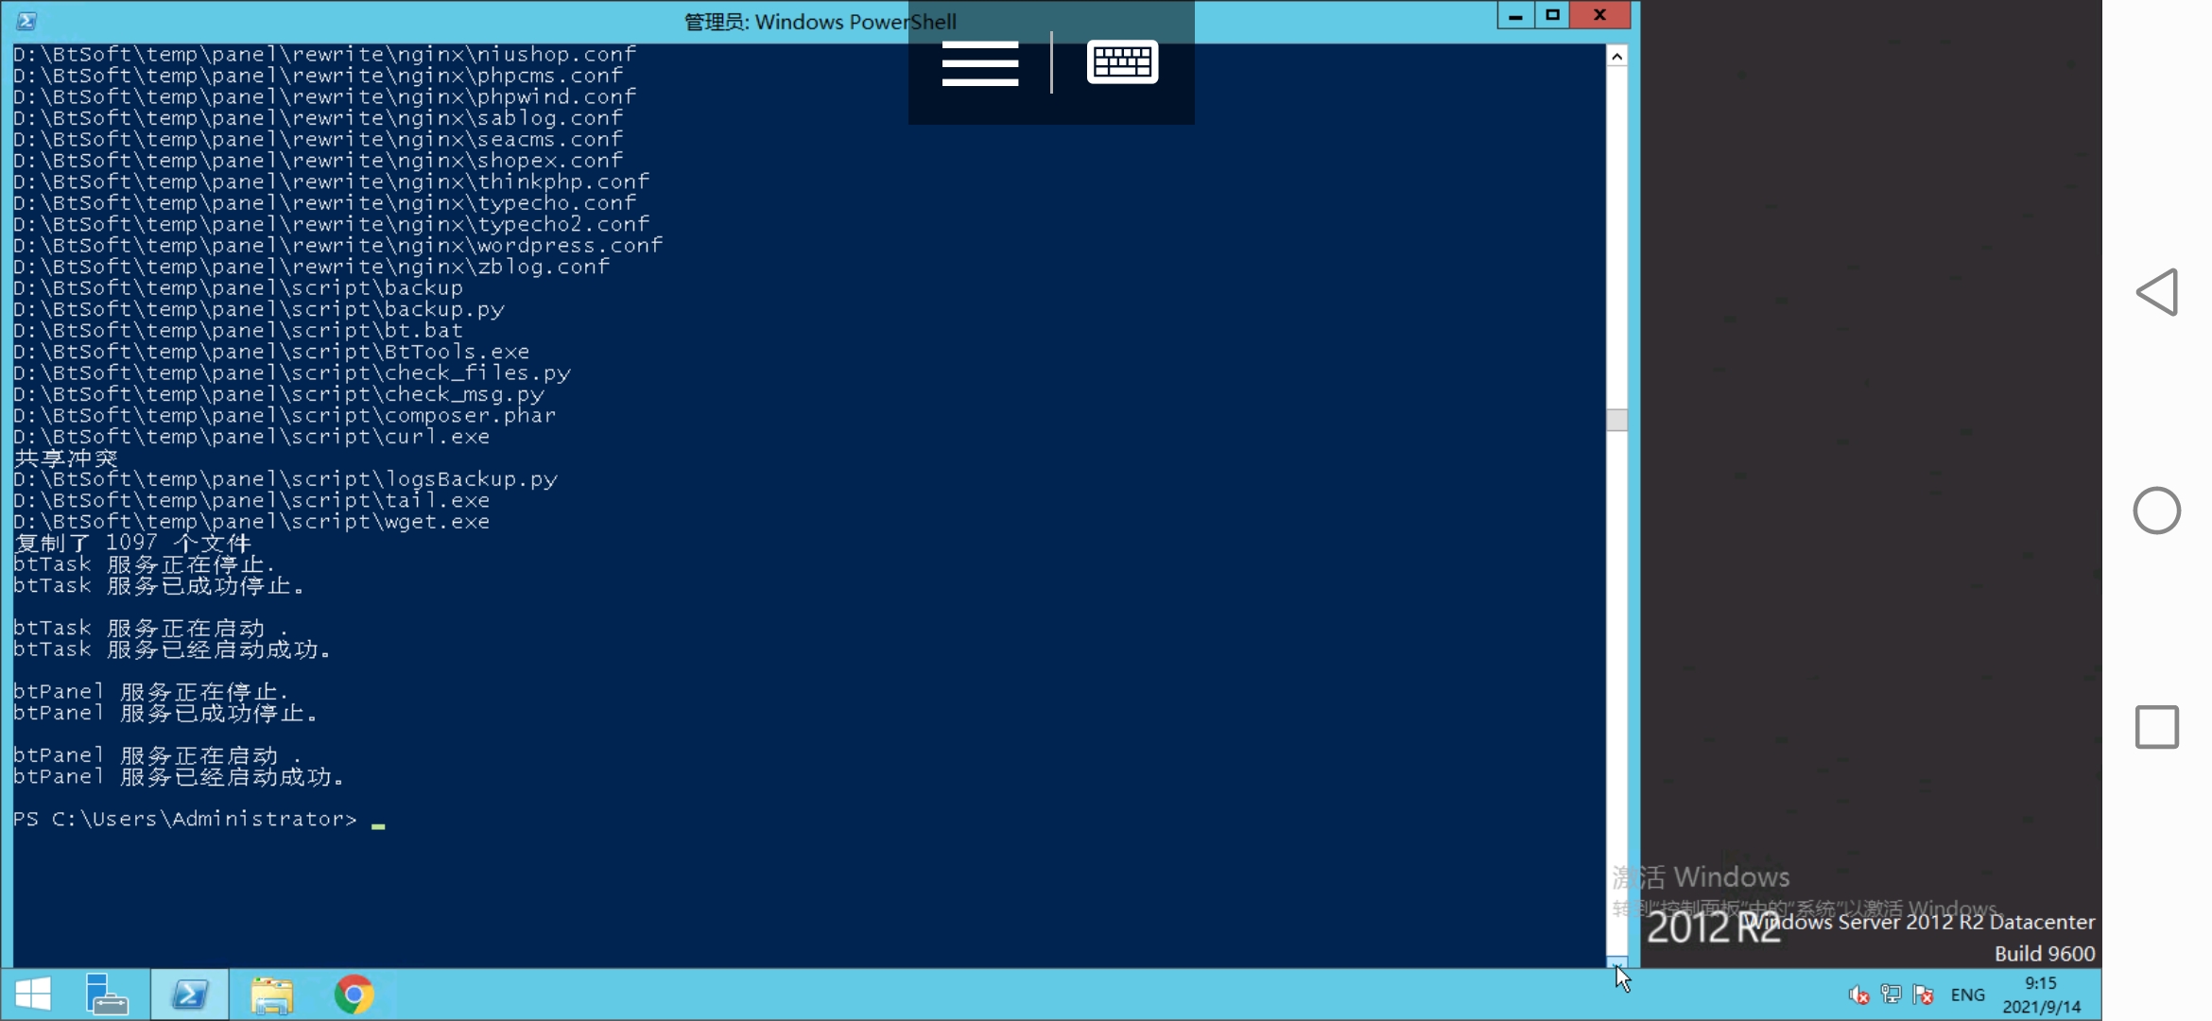Tap the Android back triangle button
The image size is (2212, 1021).
(2157, 292)
